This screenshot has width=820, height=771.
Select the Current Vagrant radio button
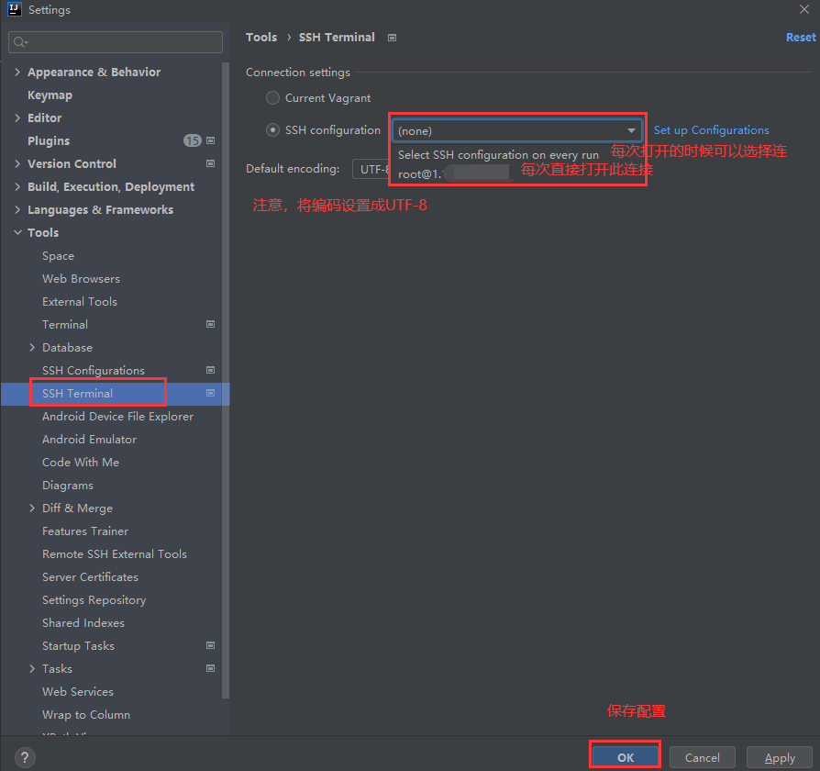(x=272, y=98)
